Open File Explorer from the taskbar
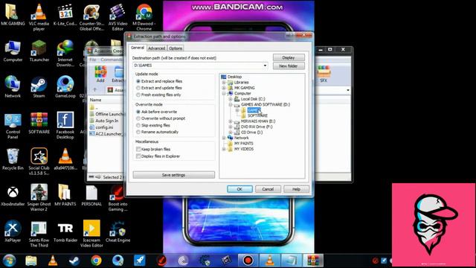This screenshot has width=476, height=268. coord(31,261)
